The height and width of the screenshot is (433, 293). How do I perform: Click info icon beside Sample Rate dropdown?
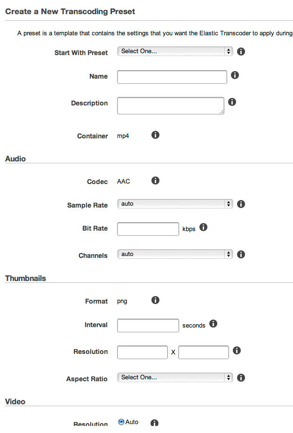(x=241, y=204)
